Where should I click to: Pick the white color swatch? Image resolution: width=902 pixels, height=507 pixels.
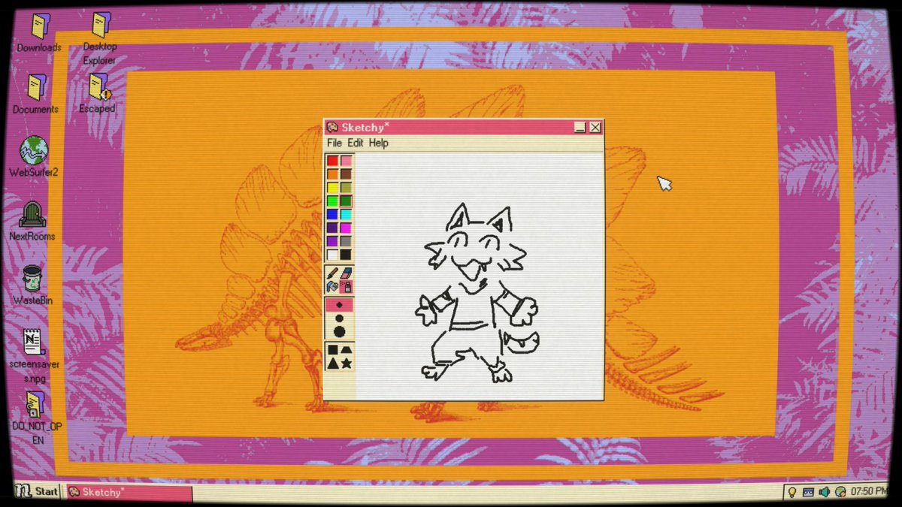pyautogui.click(x=332, y=254)
